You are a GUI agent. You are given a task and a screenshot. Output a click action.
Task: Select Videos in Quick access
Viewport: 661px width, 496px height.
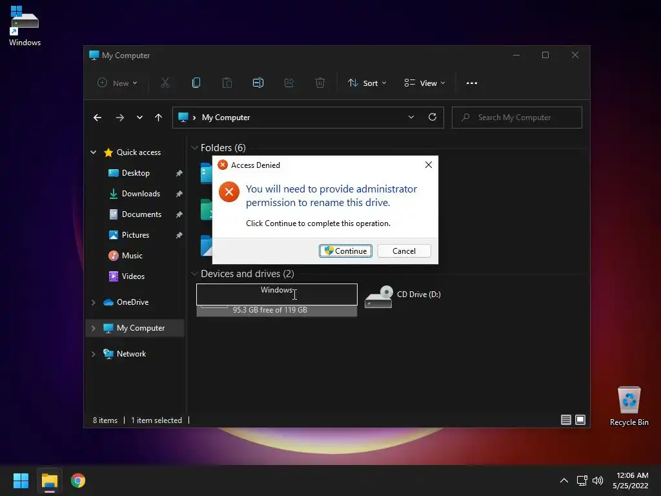(x=133, y=276)
